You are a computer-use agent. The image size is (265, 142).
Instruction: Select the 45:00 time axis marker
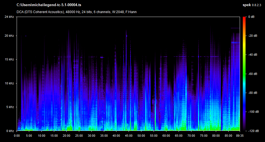pos(129,136)
